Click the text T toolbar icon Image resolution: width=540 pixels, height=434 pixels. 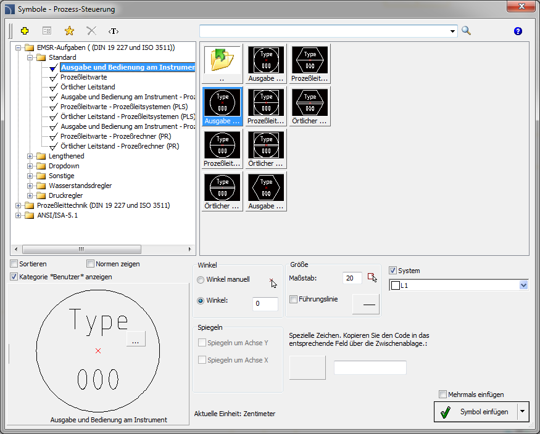pos(113,31)
